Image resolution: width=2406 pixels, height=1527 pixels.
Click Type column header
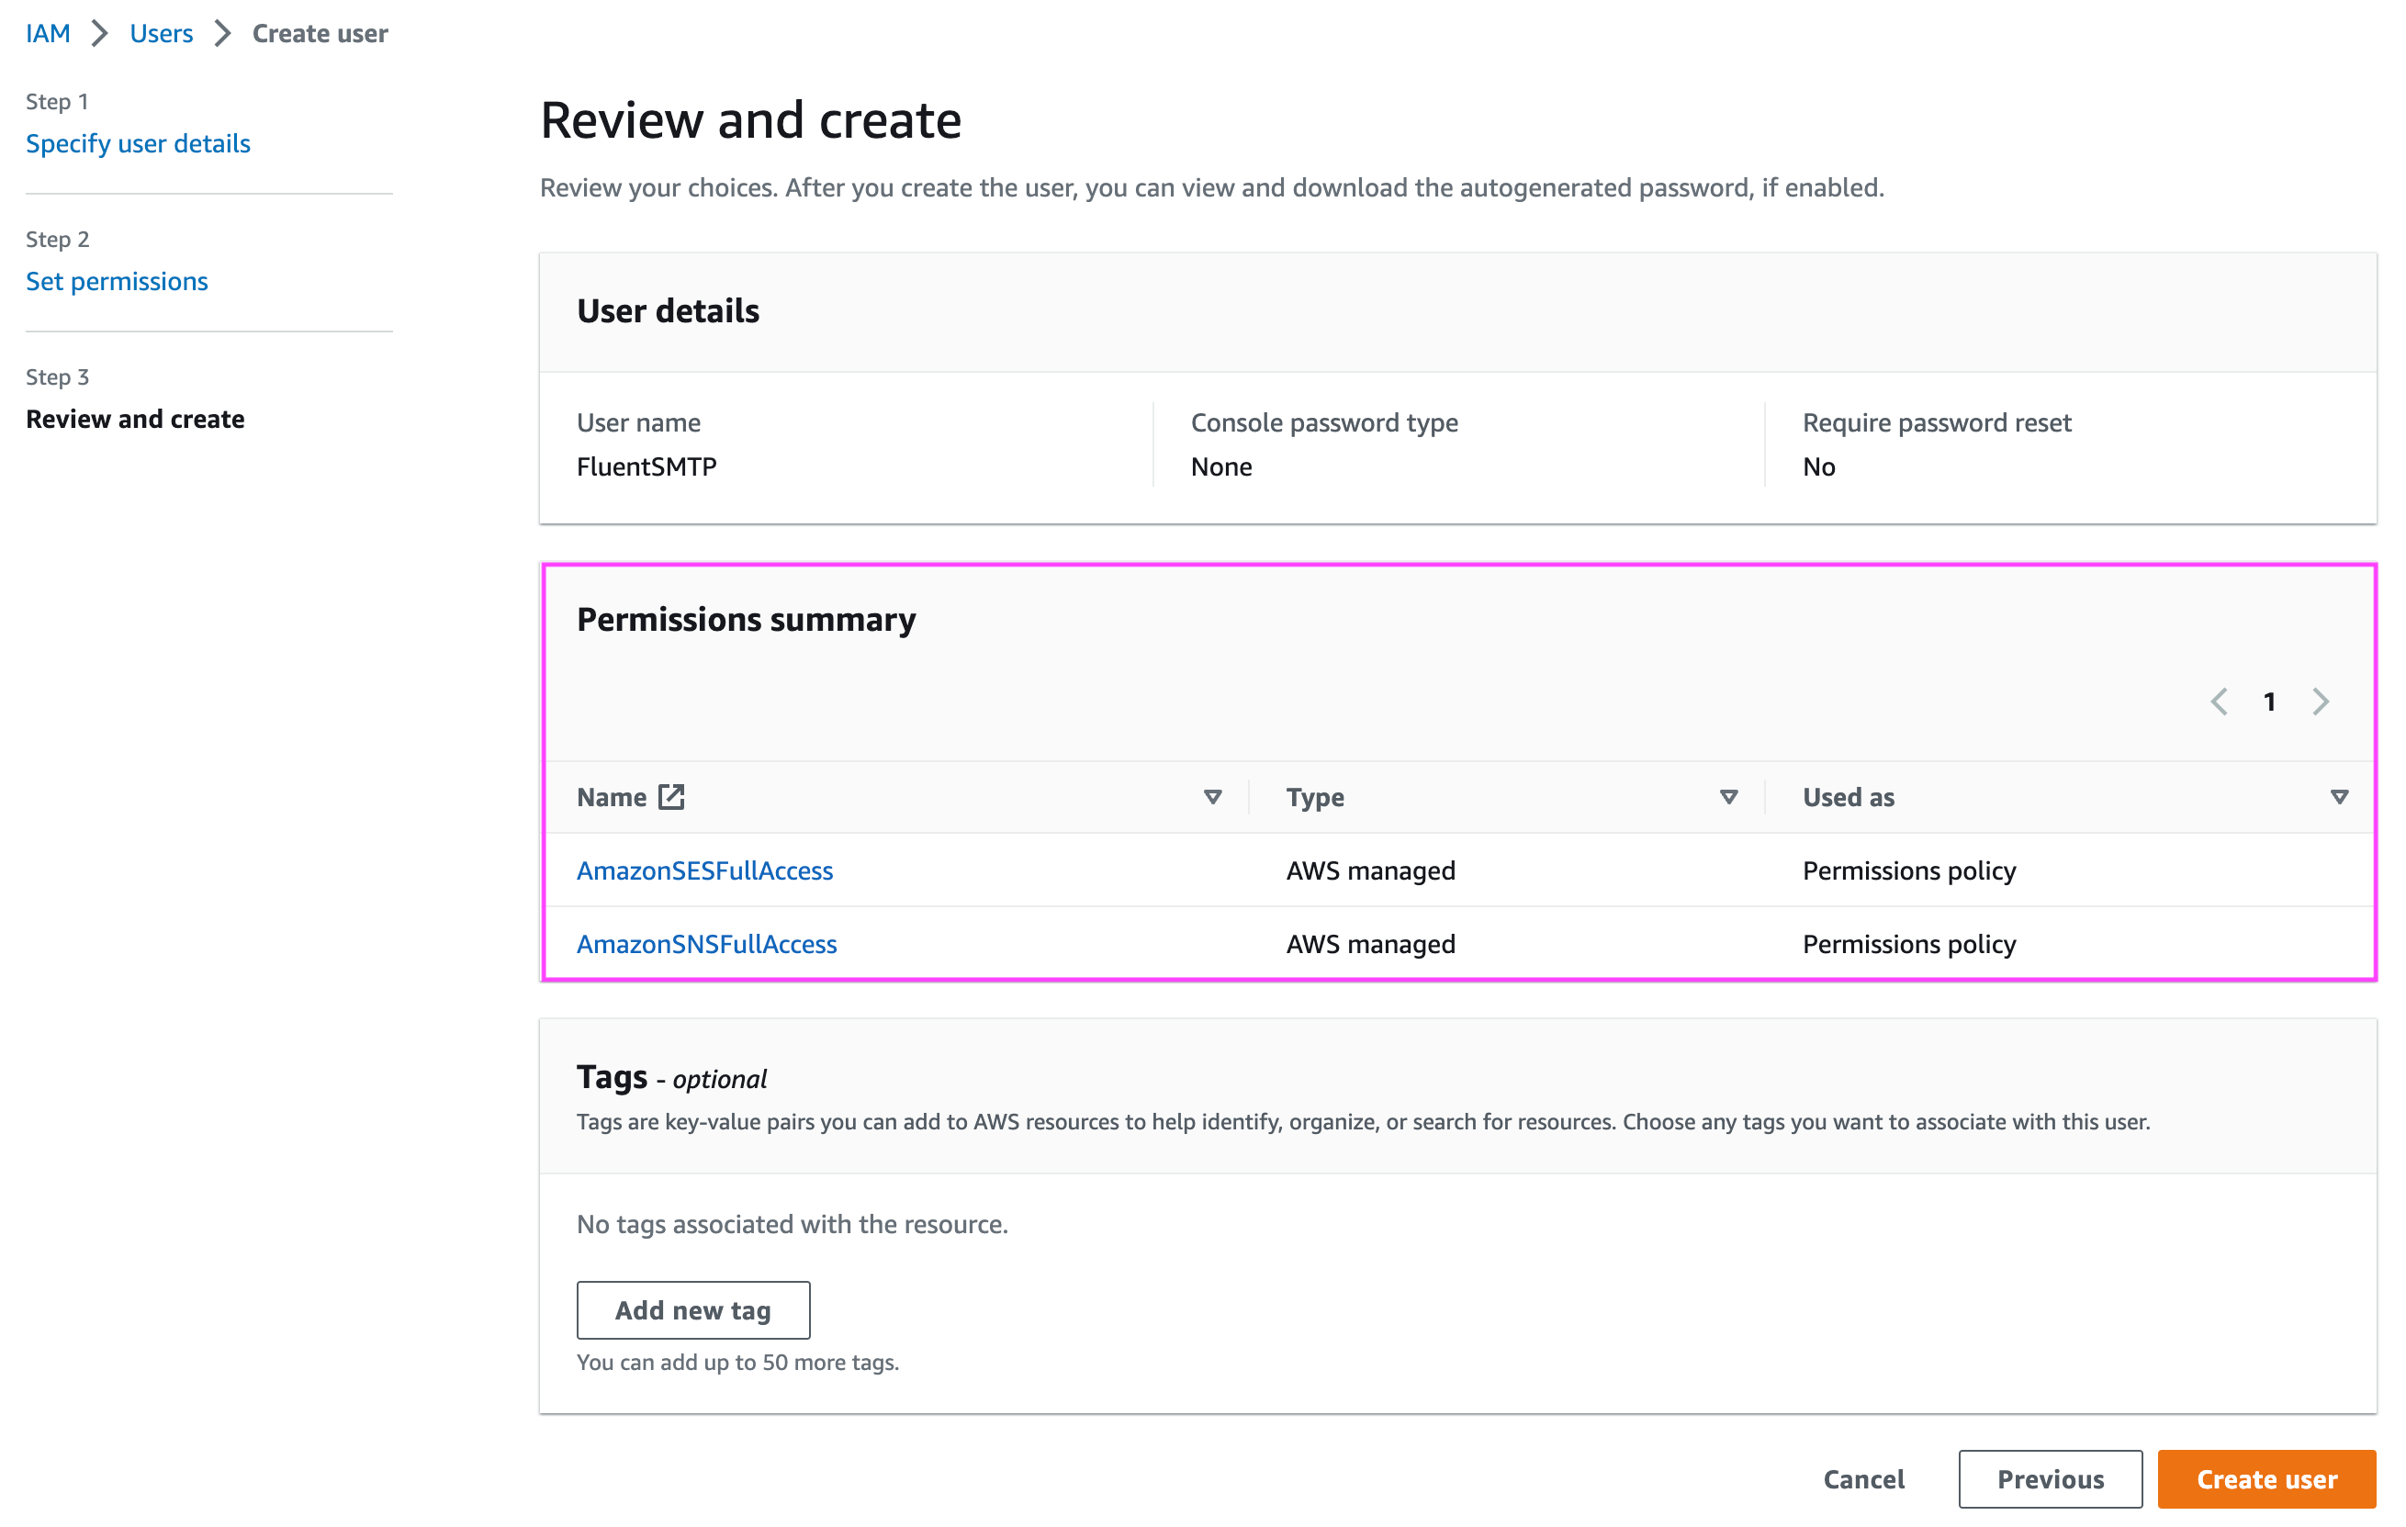point(1315,796)
